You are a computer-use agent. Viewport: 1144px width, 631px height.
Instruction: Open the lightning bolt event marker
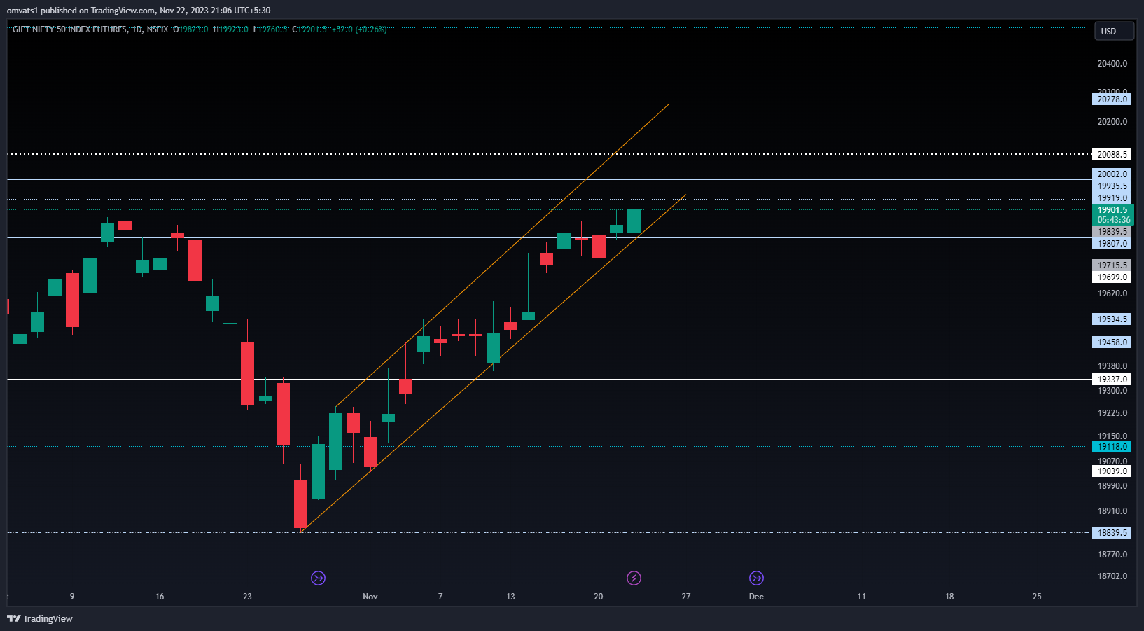pos(634,578)
